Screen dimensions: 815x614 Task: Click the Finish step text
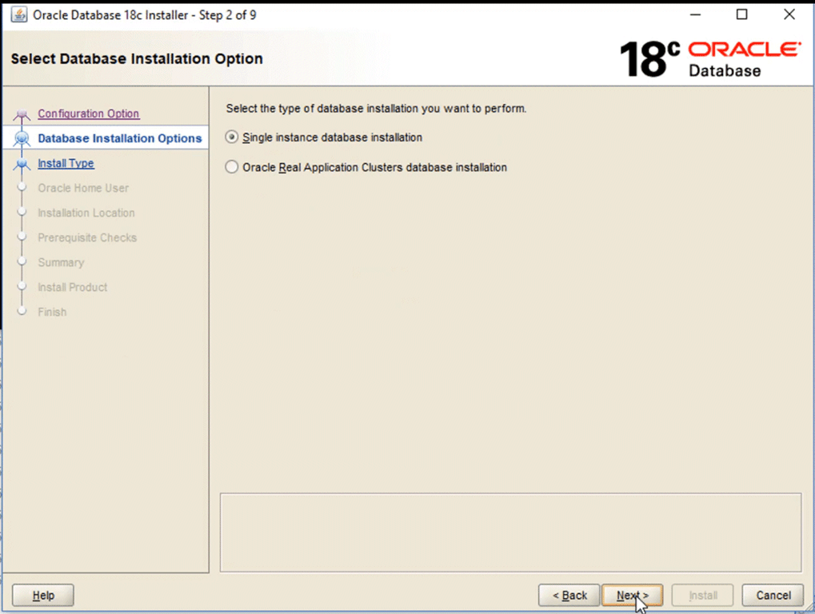[52, 312]
